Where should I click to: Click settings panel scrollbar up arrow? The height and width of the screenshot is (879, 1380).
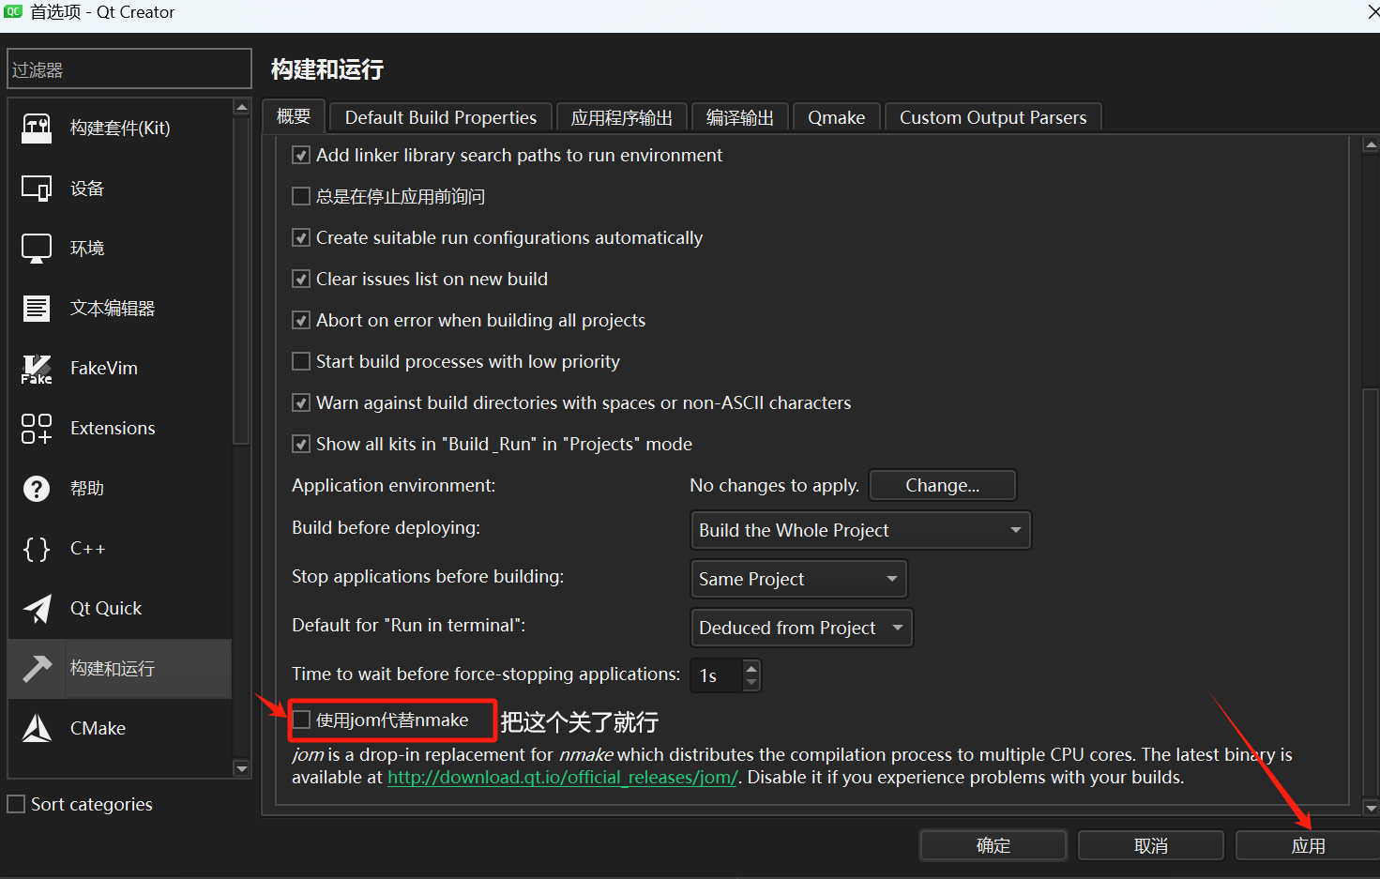point(1371,145)
